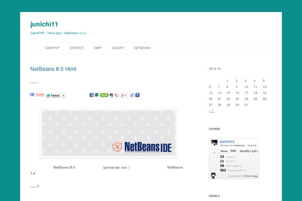
Task: Click calendar day 22
Action: tap(228, 99)
